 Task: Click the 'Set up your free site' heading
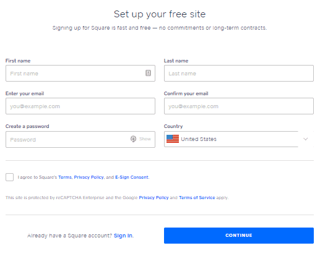(160, 14)
